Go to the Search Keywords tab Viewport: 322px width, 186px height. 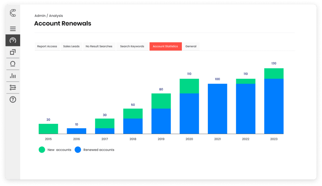[x=132, y=46]
